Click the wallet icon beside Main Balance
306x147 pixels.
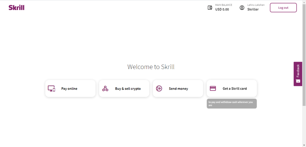point(210,8)
